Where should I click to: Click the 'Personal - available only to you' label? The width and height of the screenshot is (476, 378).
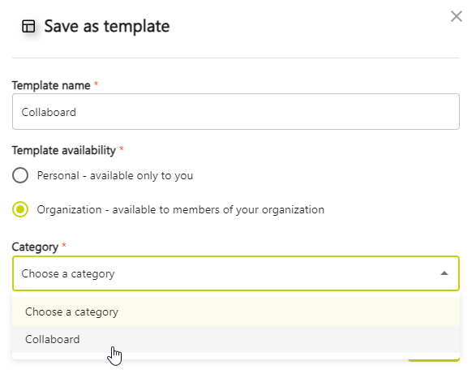pyautogui.click(x=115, y=175)
